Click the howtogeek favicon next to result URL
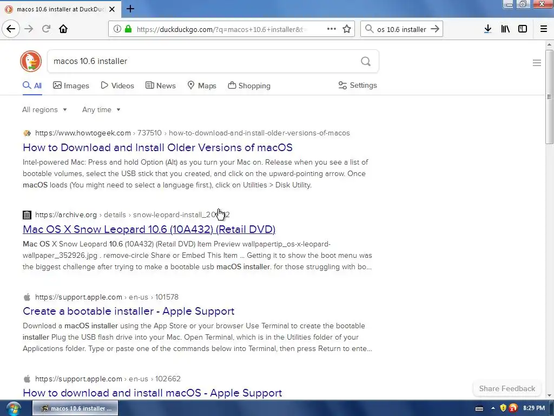Viewport: 554px width, 416px height. pos(27,133)
